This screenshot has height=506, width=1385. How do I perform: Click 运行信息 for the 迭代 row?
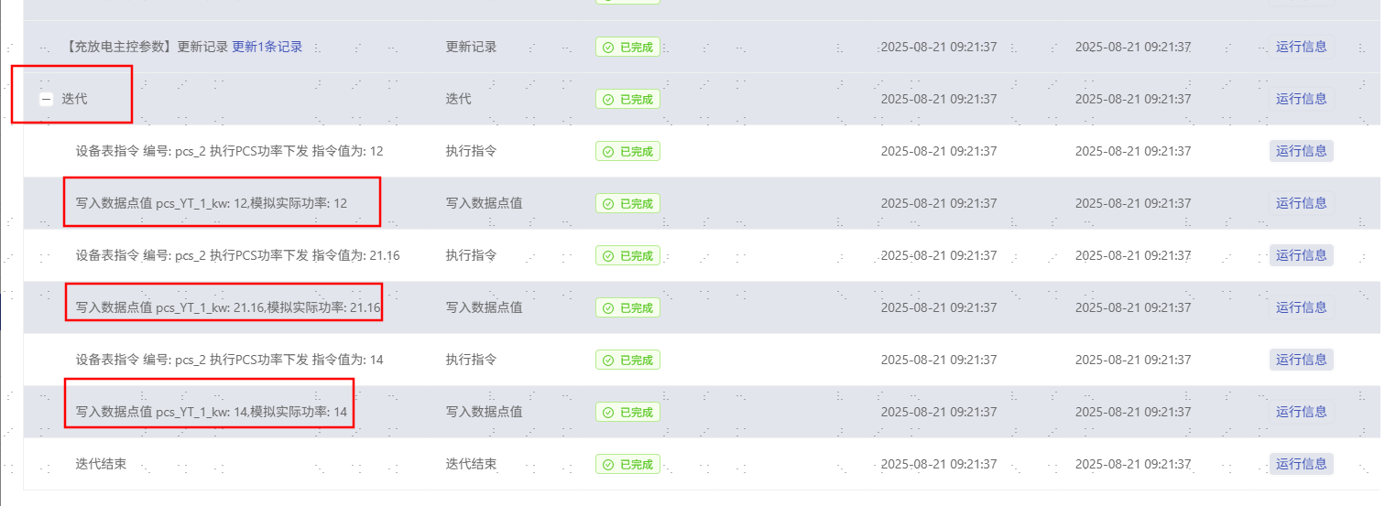[x=1301, y=99]
